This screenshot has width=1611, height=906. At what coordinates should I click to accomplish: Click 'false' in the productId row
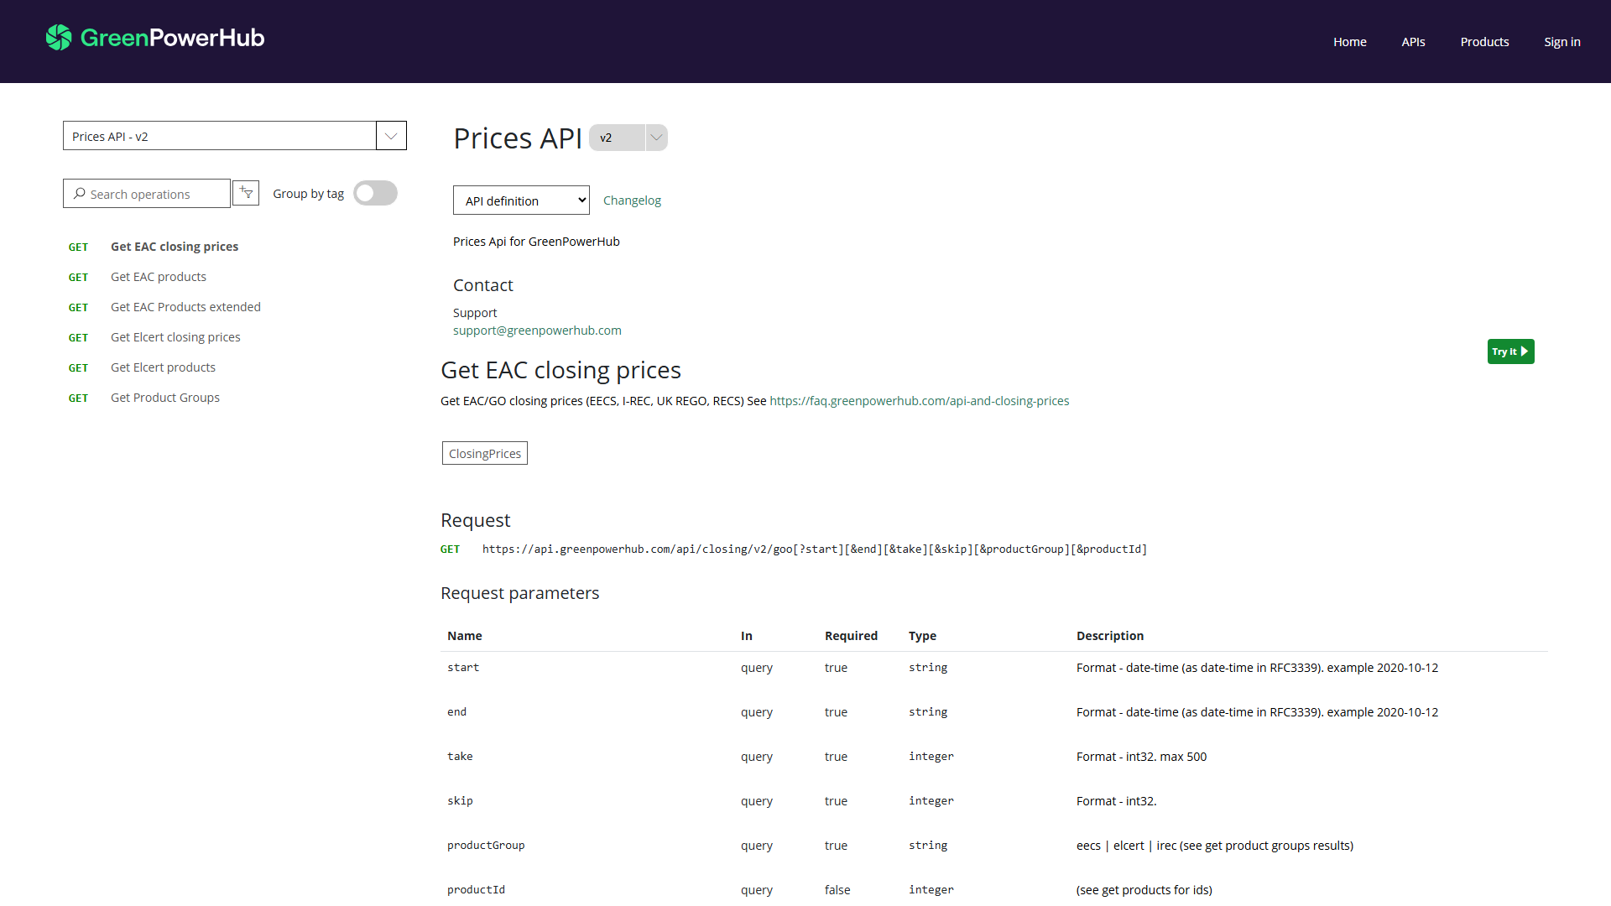pyautogui.click(x=837, y=890)
